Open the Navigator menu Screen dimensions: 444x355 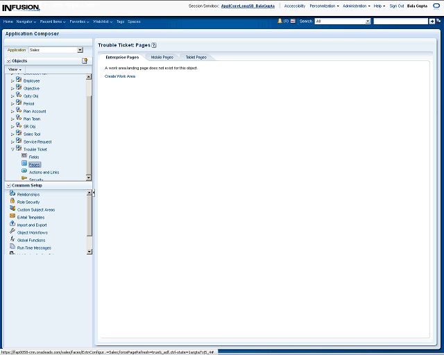click(26, 21)
